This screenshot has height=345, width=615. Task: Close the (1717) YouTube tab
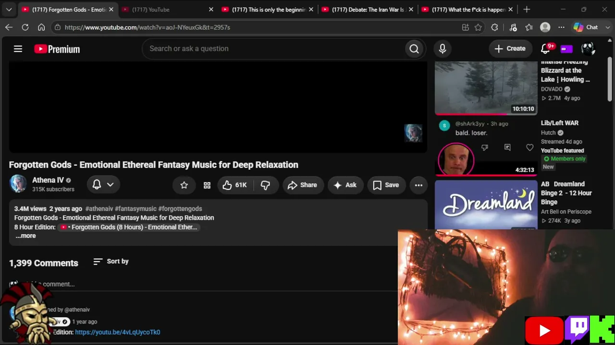click(x=211, y=10)
